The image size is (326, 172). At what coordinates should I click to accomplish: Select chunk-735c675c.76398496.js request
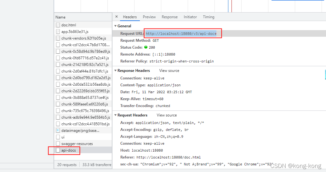83,111
